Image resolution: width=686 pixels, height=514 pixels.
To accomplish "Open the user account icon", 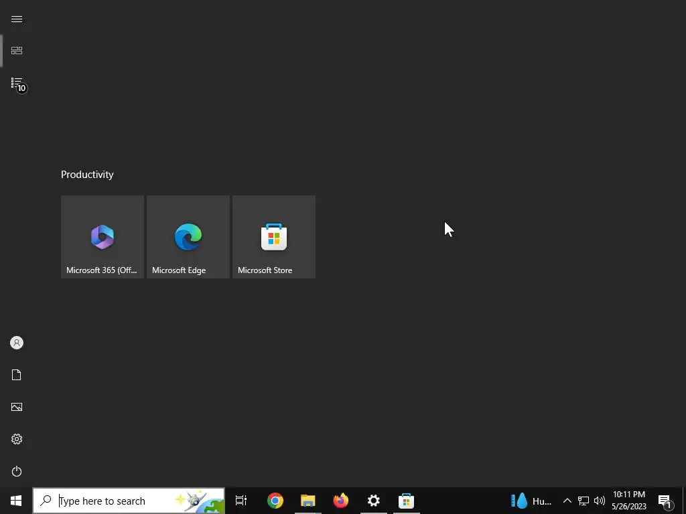I will [17, 343].
